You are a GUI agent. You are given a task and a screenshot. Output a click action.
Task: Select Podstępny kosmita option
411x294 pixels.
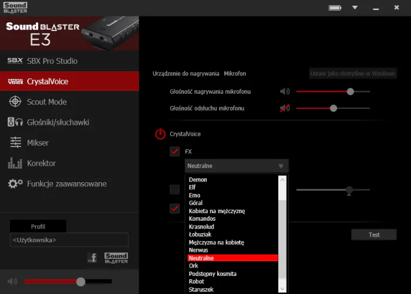coord(213,274)
